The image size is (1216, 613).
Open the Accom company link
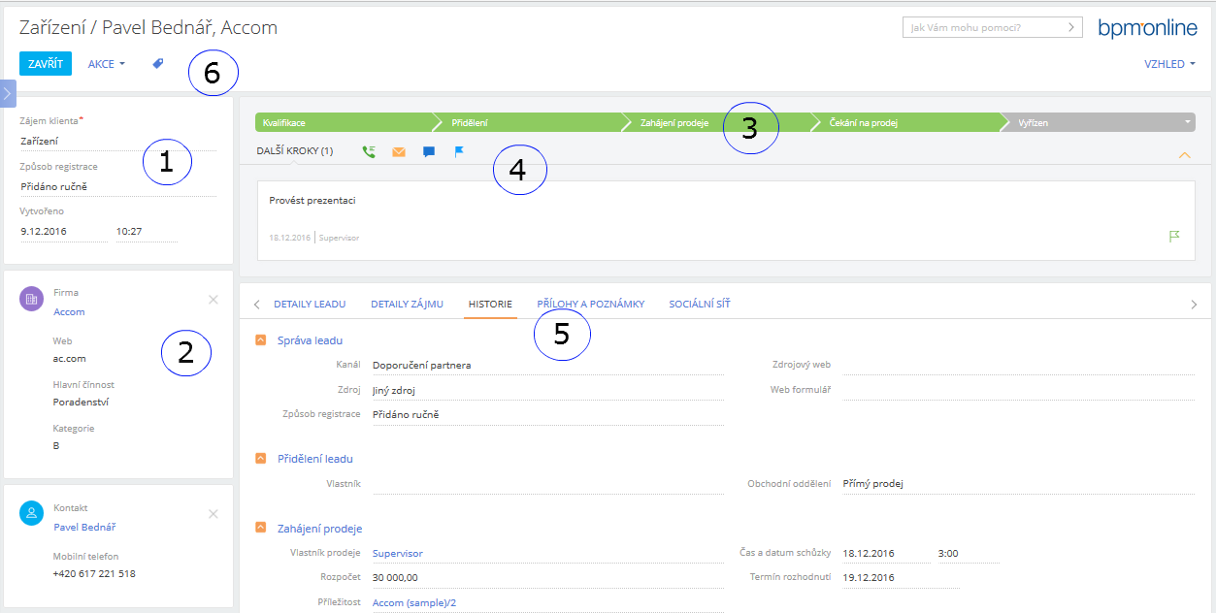pos(69,312)
